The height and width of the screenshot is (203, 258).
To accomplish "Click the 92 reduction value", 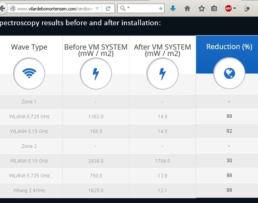I will coord(229,131).
